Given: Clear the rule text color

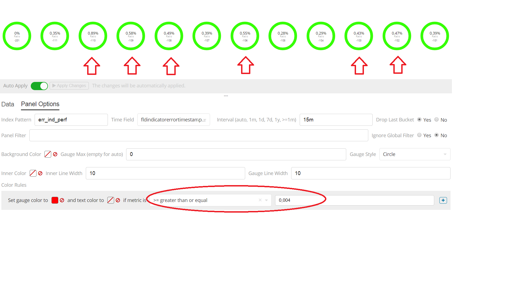Looking at the screenshot, I should [118, 200].
